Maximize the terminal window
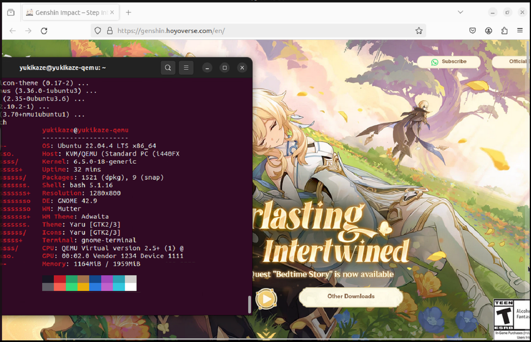 (x=225, y=68)
